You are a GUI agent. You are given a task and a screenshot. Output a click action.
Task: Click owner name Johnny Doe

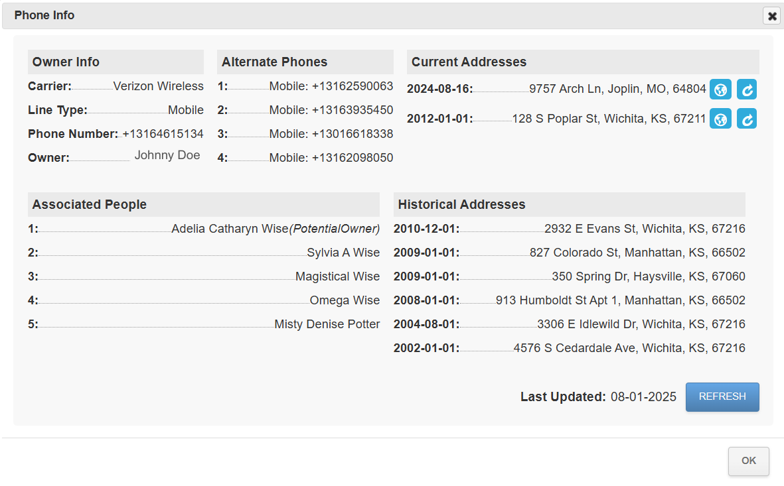click(x=167, y=156)
